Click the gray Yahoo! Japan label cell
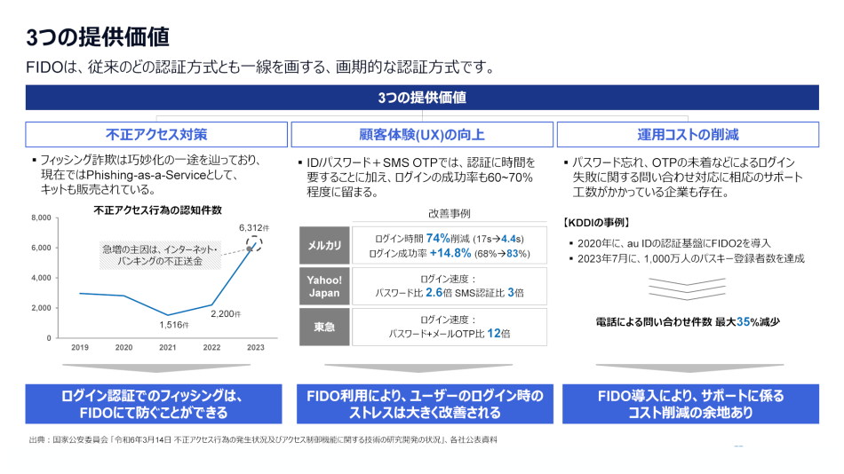 324,286
